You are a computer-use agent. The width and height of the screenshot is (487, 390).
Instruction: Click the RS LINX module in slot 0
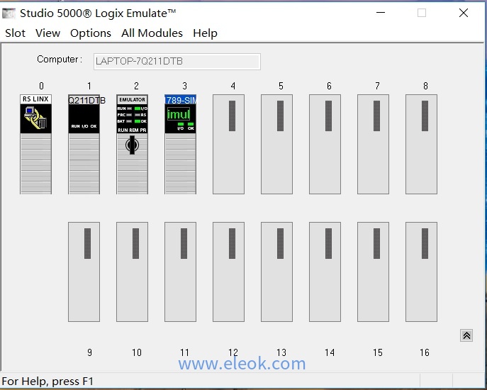(35, 144)
